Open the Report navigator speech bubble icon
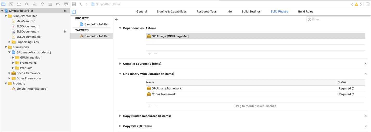 66,4
